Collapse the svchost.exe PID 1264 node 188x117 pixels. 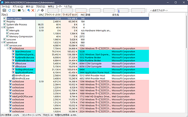(x=8, y=48)
